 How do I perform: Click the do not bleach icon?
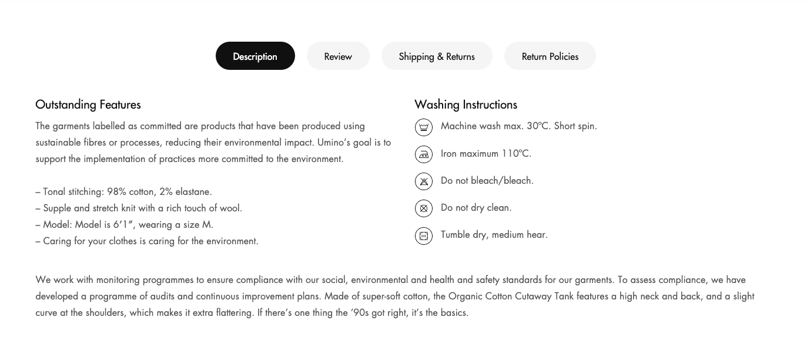tap(424, 181)
